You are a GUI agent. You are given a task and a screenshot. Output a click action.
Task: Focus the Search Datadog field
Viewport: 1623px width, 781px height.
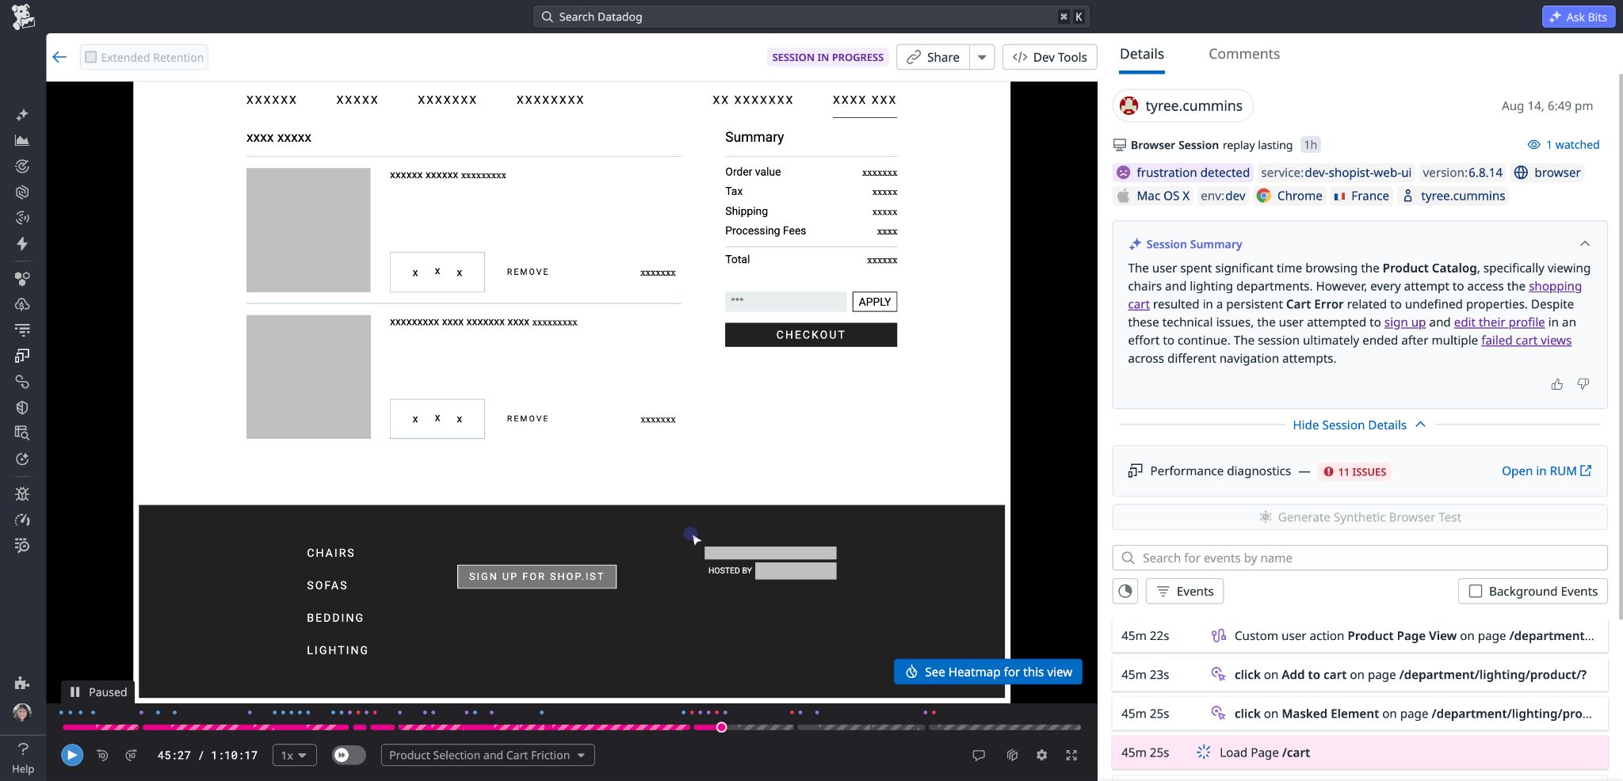point(811,17)
